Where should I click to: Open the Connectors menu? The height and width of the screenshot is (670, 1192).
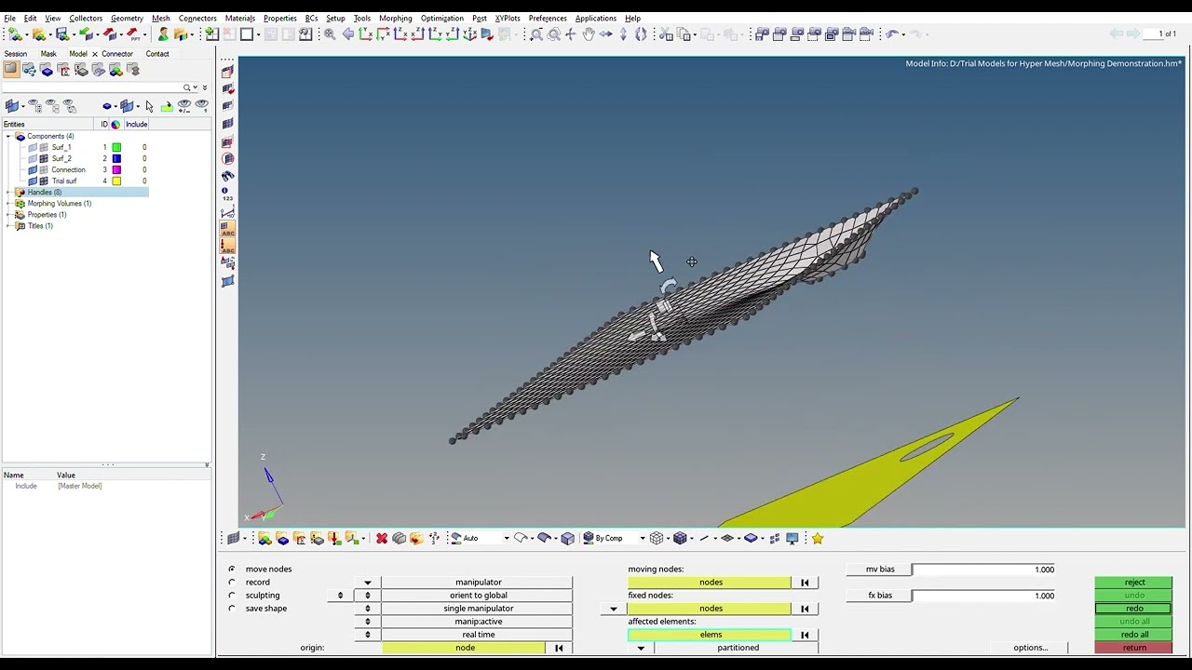(x=197, y=18)
